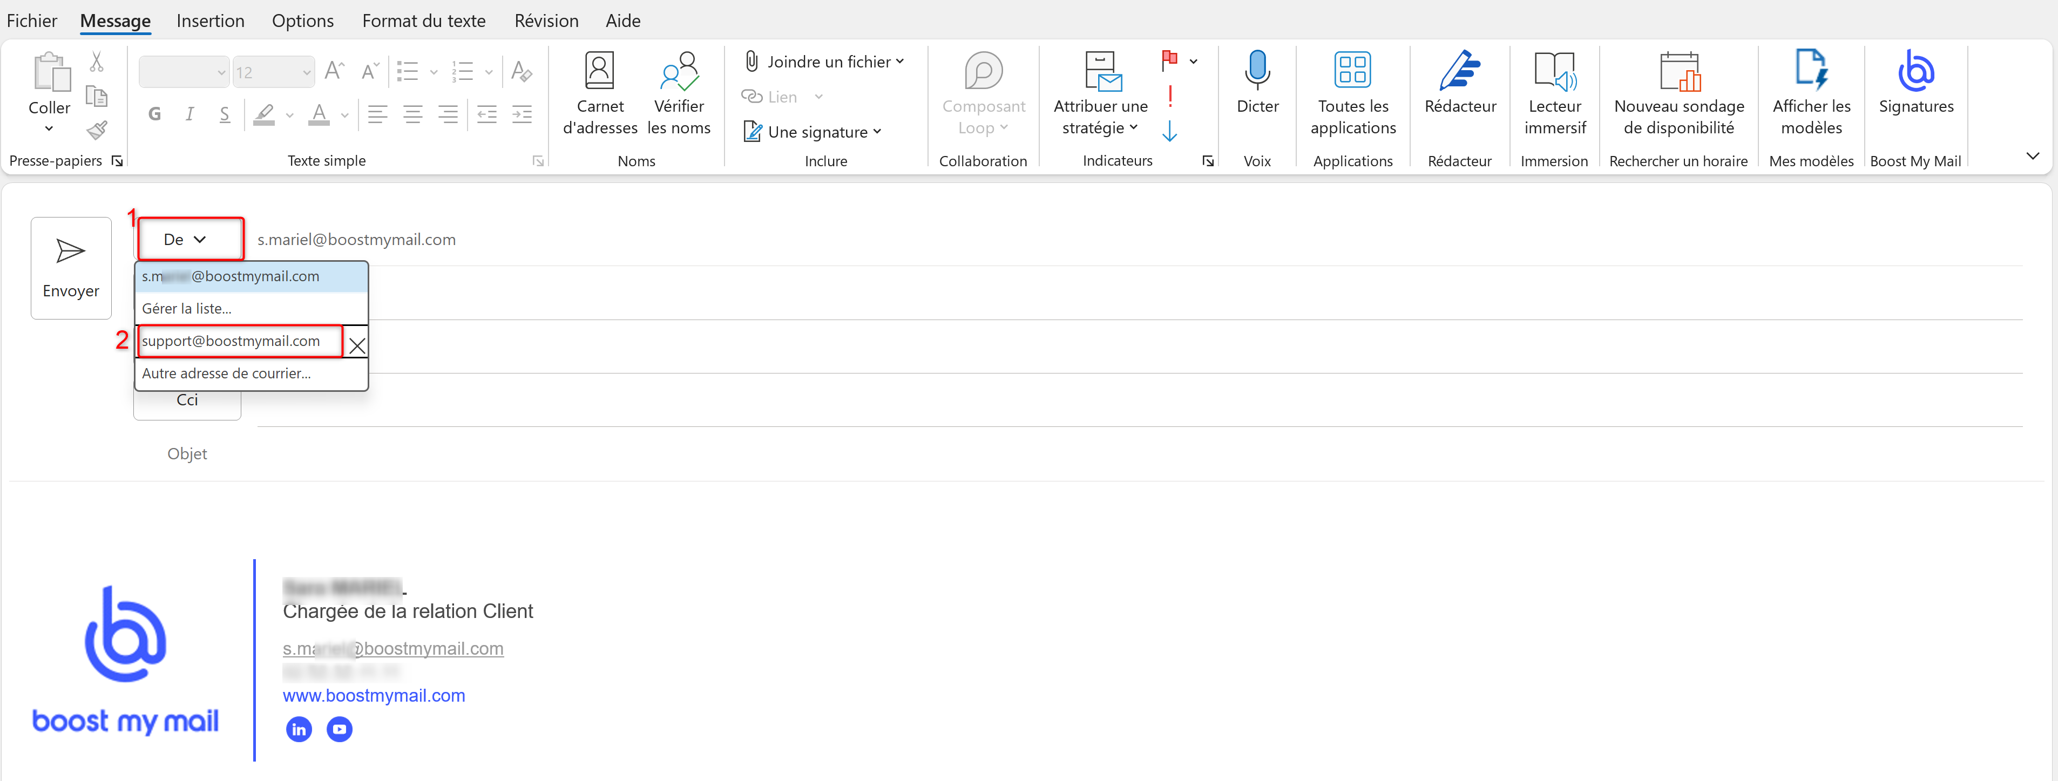Screen dimensions: 2058x781
Task: Open Boost My Mail Signatures
Action: click(1916, 82)
